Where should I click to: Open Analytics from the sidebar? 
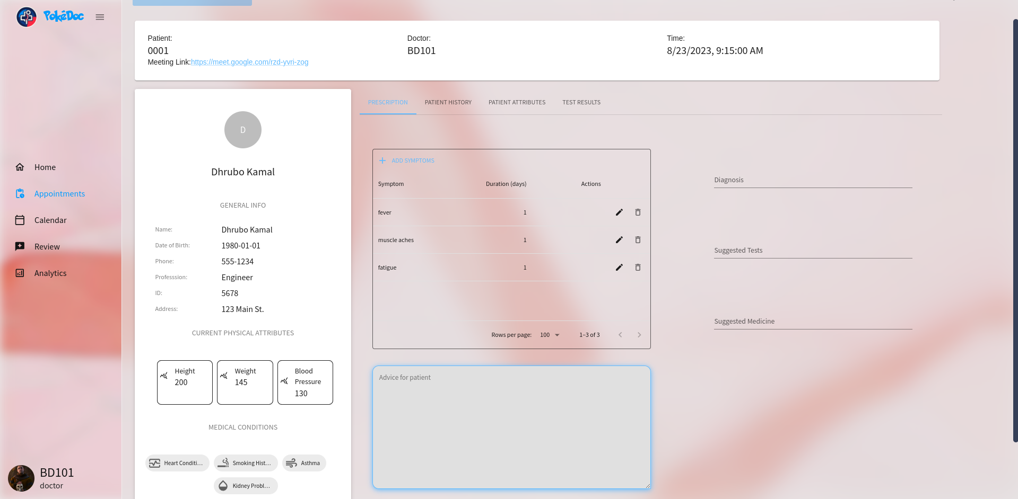[x=50, y=273]
